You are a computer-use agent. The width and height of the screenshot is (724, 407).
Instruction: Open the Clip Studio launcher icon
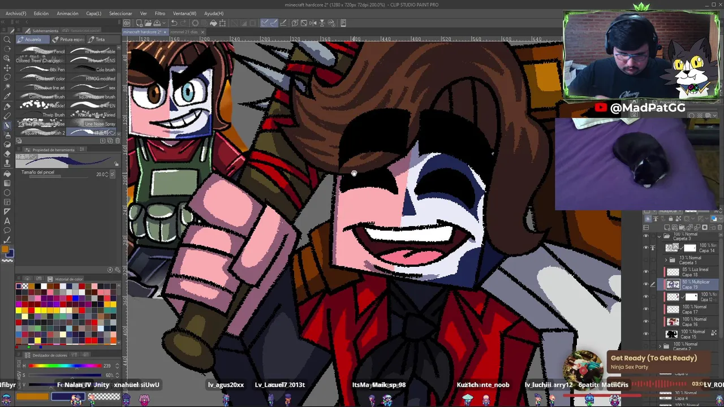(127, 23)
